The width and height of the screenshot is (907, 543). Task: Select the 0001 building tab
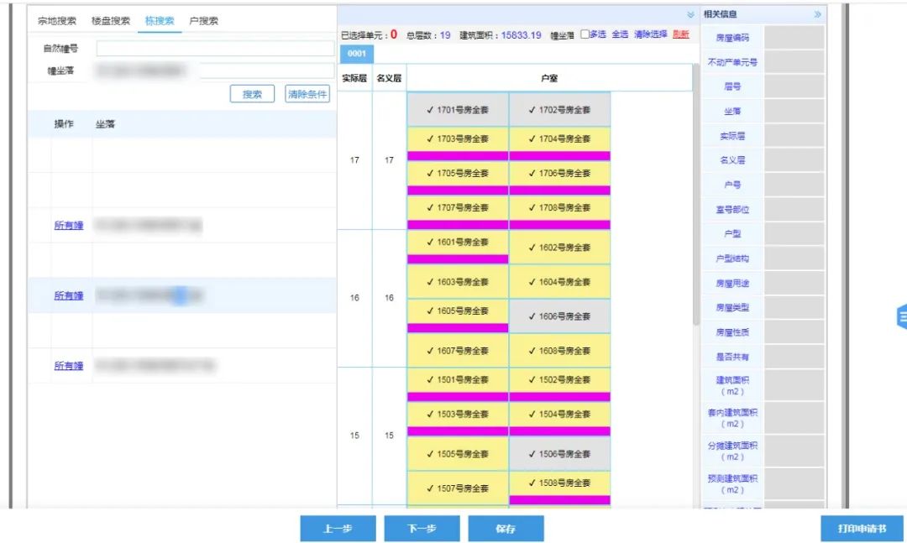click(x=357, y=54)
